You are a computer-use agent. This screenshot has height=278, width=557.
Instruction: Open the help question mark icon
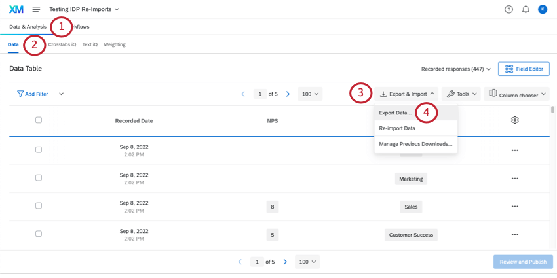tap(509, 9)
